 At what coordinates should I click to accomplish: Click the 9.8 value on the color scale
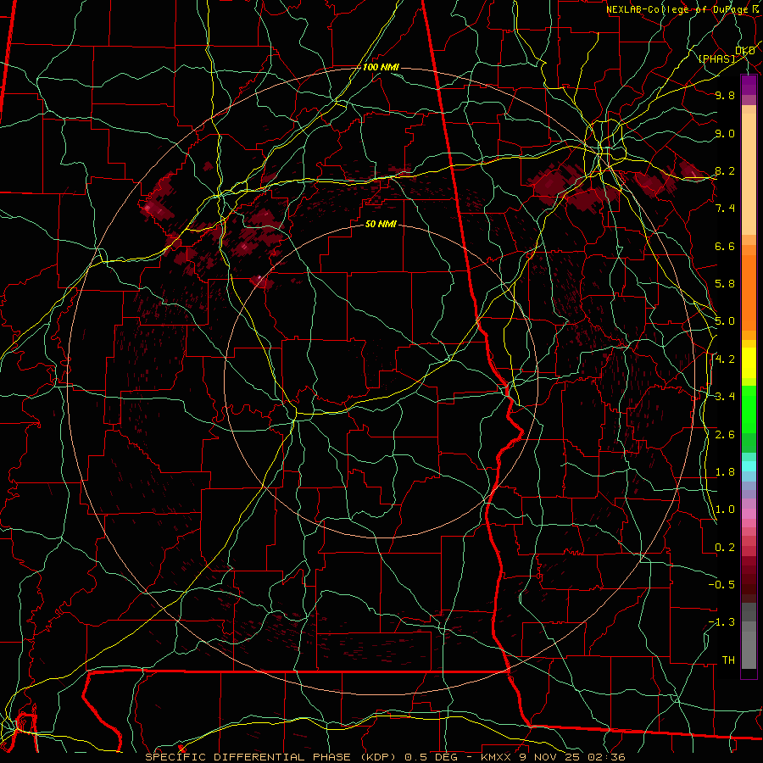coord(725,95)
